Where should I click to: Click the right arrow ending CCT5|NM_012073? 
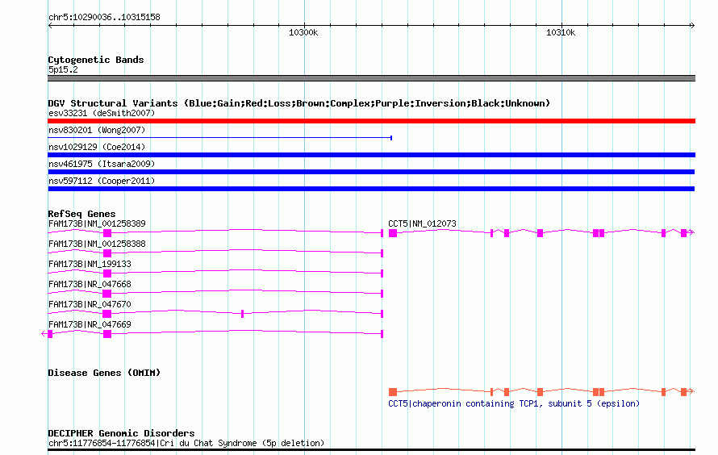point(691,233)
